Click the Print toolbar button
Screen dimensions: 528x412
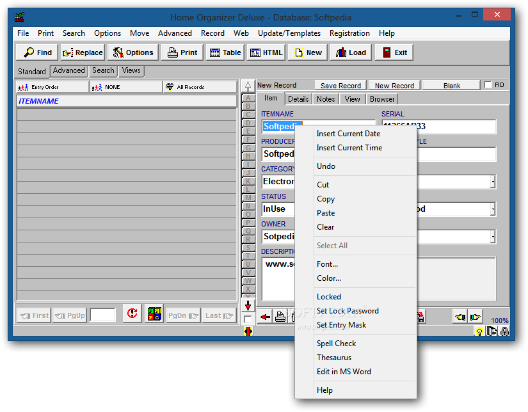click(182, 52)
